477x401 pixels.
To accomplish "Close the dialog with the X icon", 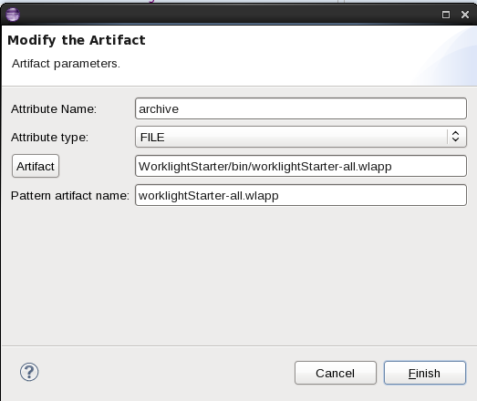I will [x=465, y=15].
